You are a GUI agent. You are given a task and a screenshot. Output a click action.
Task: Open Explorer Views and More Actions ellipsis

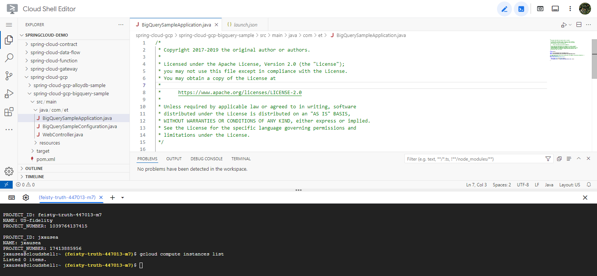[x=121, y=25]
